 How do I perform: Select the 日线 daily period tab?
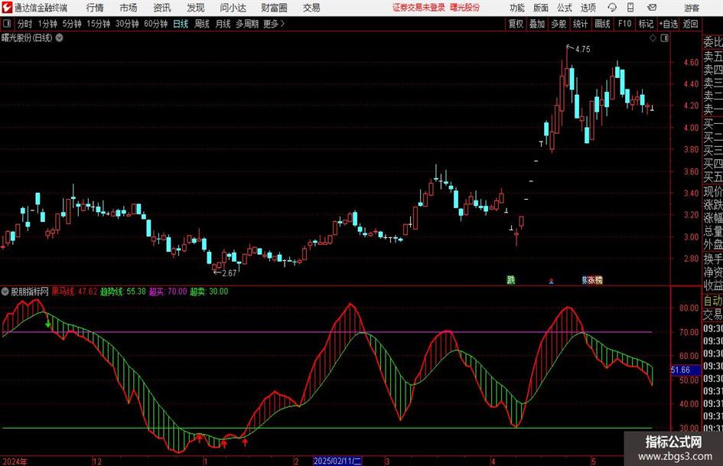coord(181,24)
